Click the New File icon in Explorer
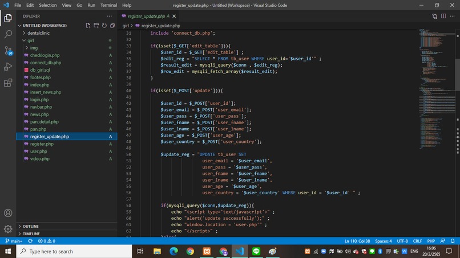Screen dimensions: 460x258 tap(88, 26)
